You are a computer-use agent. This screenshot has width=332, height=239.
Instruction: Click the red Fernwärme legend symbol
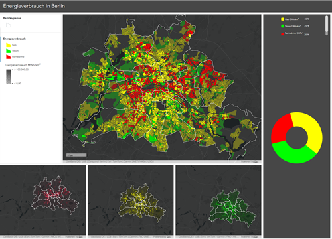(x=9, y=57)
